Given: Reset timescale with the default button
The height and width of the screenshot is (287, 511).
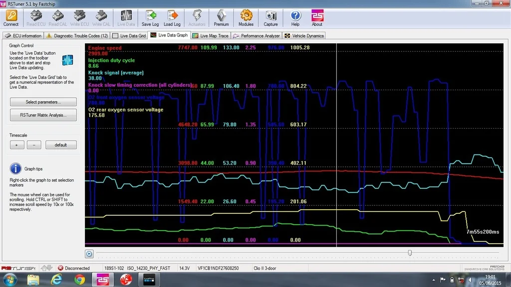Looking at the screenshot, I should point(61,145).
